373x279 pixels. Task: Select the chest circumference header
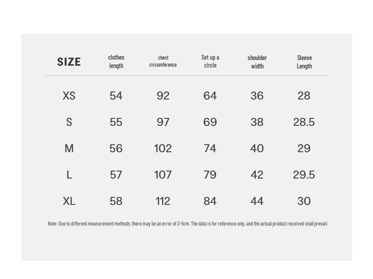163,61
